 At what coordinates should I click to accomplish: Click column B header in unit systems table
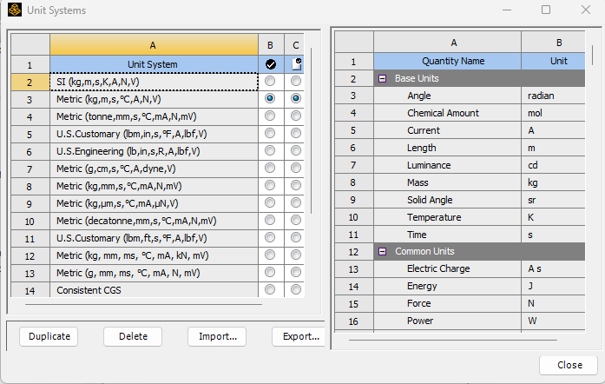click(x=271, y=45)
